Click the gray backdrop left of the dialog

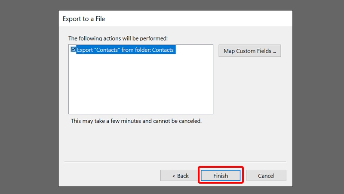point(29,97)
